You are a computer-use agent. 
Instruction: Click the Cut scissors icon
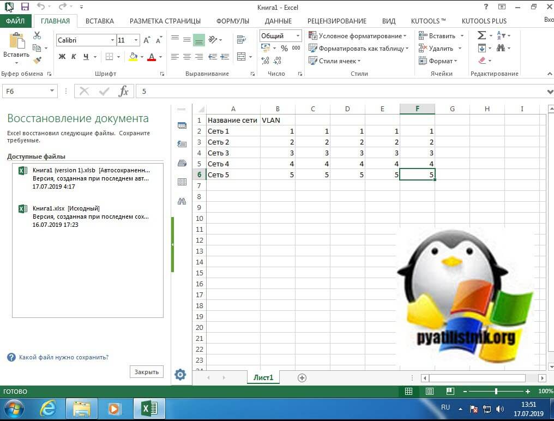coord(37,35)
